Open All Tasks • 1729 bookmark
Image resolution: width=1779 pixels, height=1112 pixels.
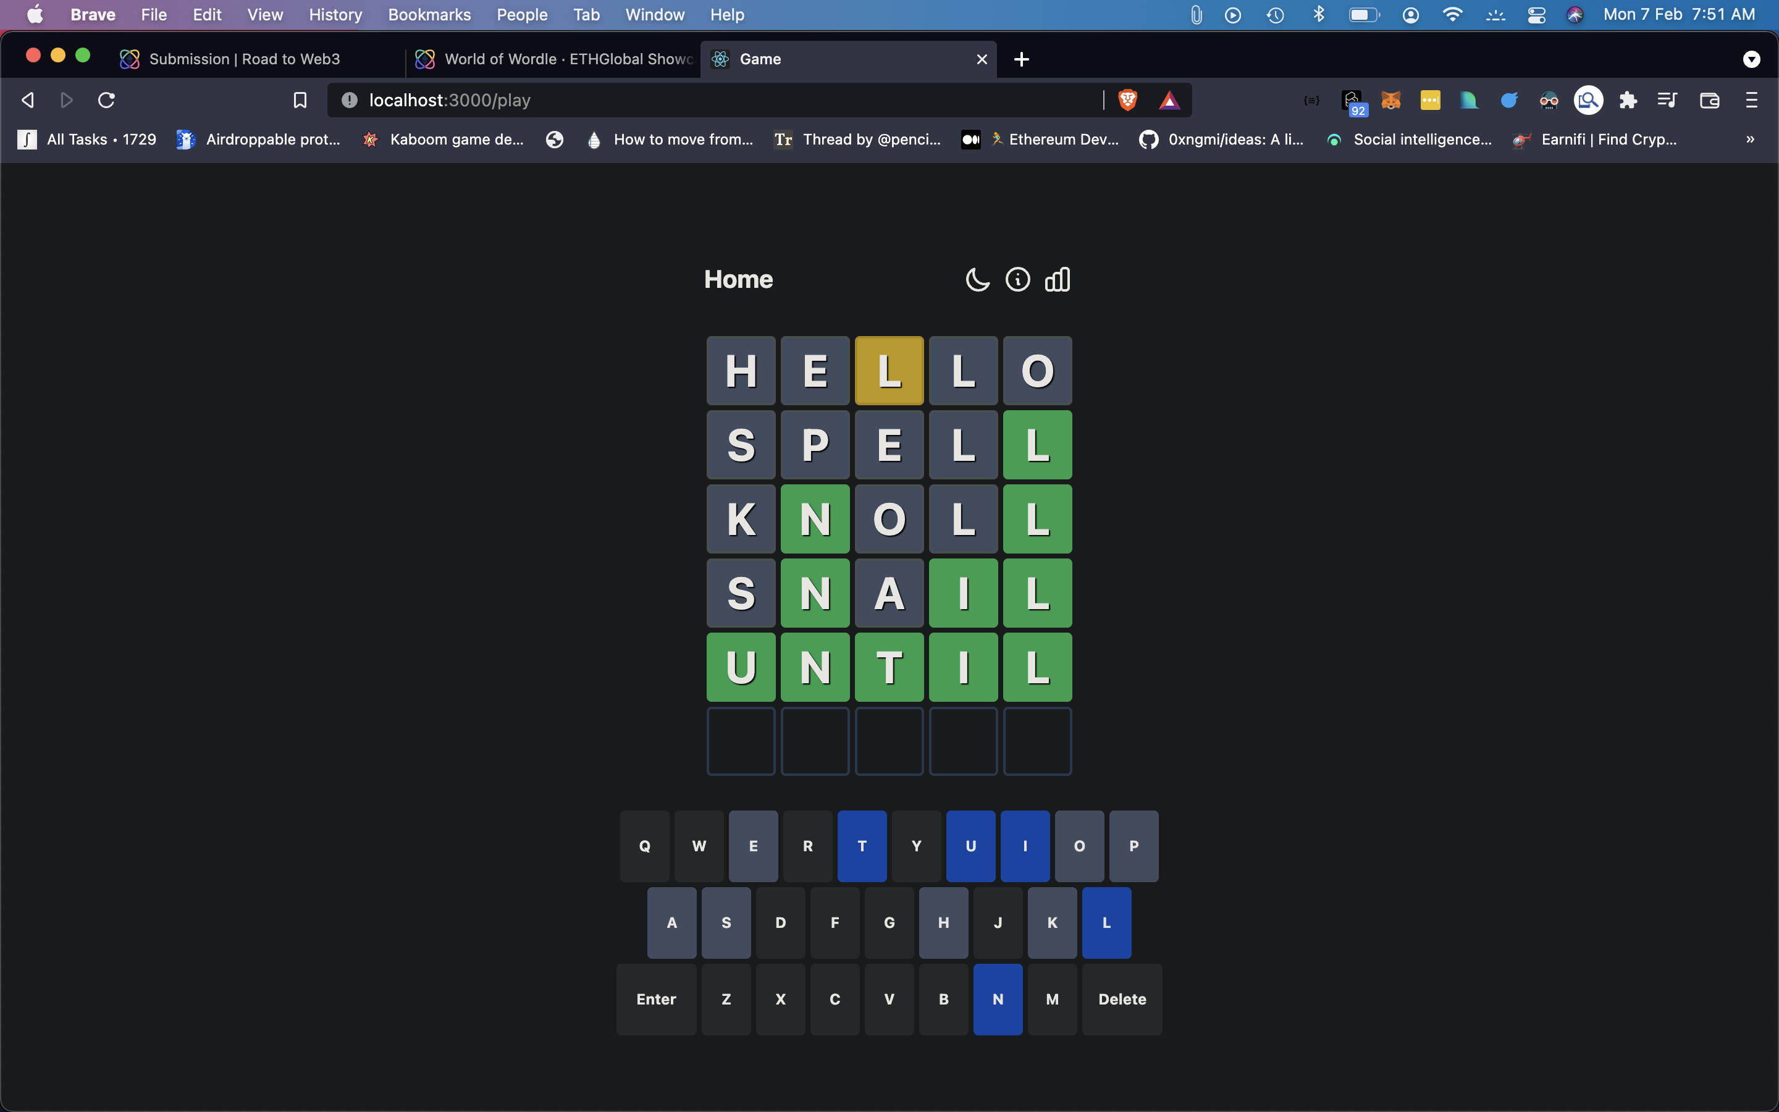86,139
